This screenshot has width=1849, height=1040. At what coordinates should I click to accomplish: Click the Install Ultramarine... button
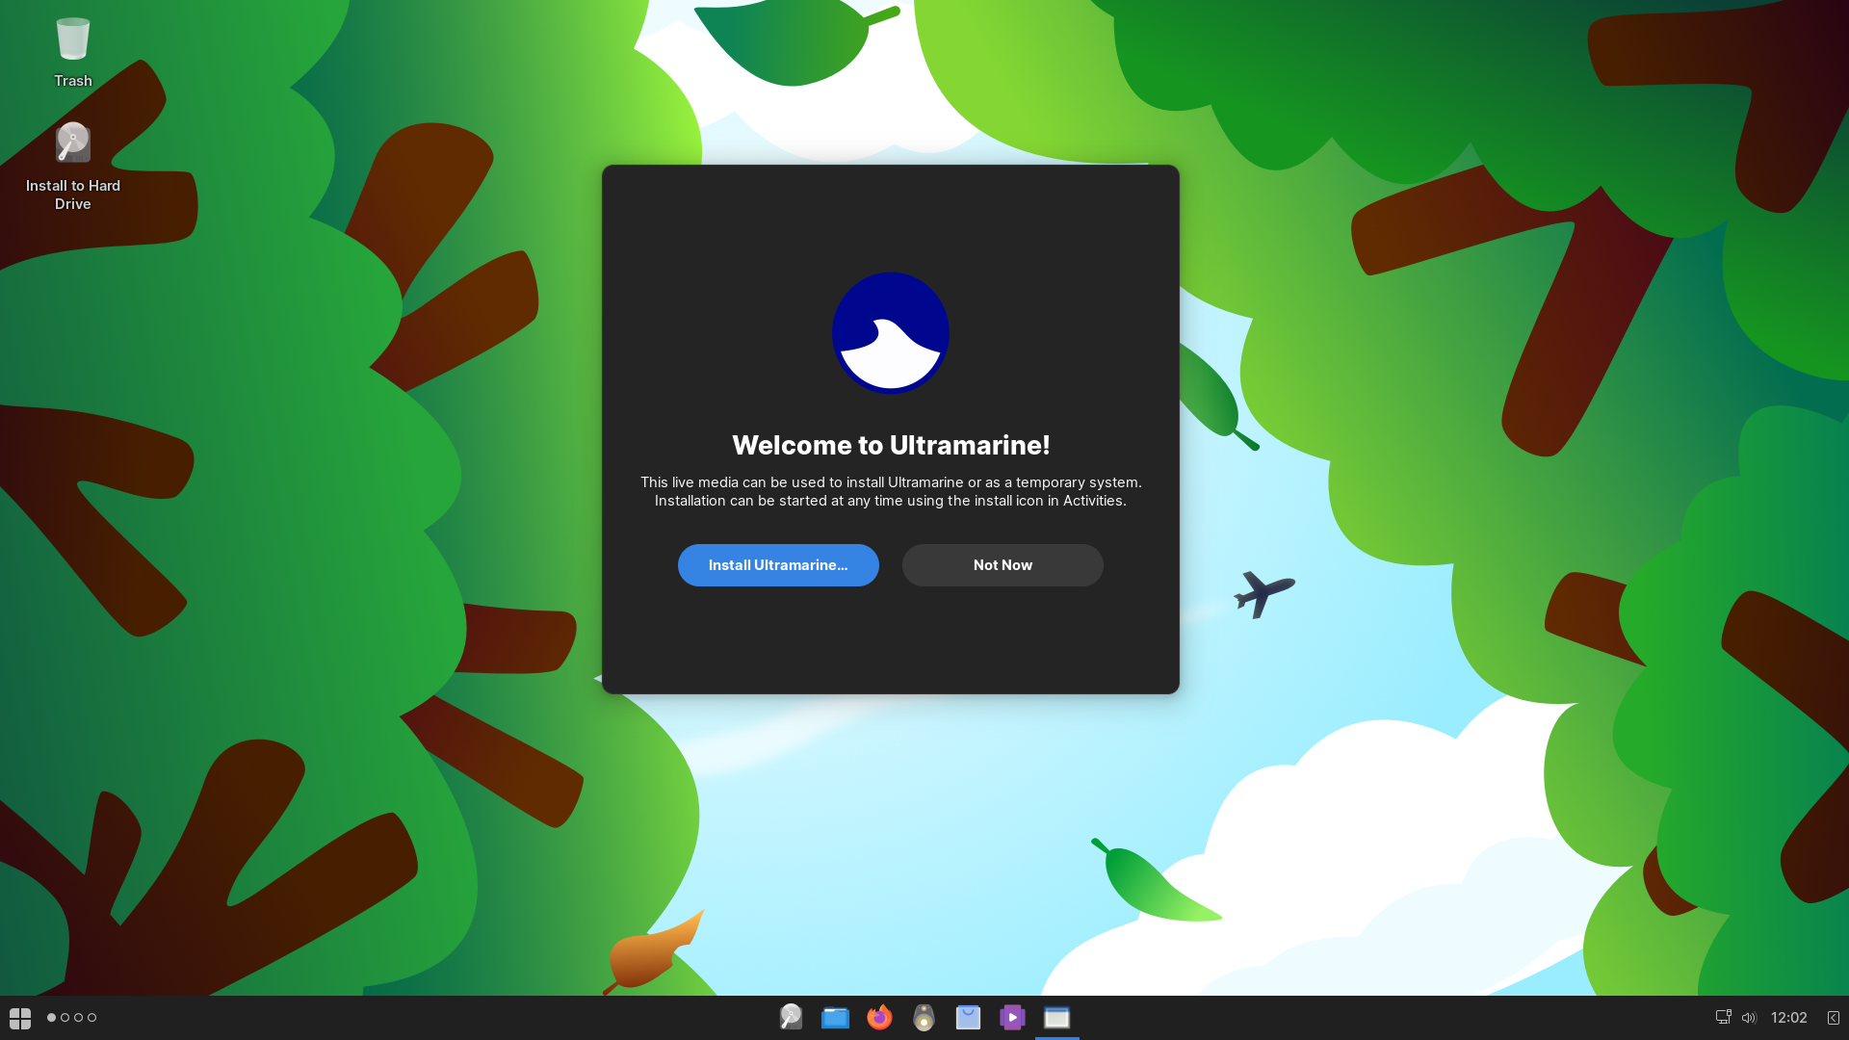[778, 565]
